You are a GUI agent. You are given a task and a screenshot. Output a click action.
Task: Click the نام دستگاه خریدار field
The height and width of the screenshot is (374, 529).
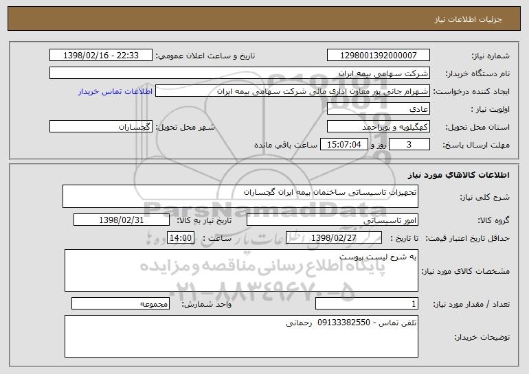pyautogui.click(x=240, y=73)
